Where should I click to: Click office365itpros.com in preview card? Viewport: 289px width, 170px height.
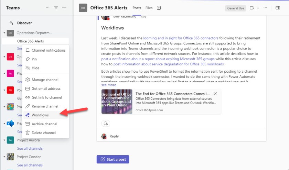149,110
